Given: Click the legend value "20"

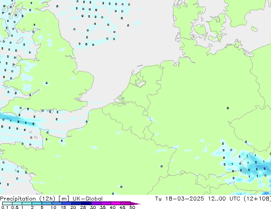Looking at the screenshot, I should 73,207.
